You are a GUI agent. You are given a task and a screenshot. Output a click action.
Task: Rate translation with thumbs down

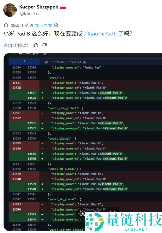point(44,45)
